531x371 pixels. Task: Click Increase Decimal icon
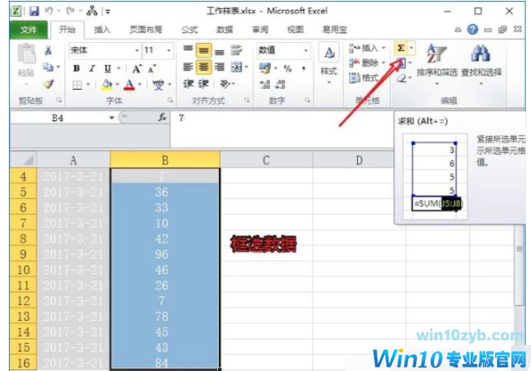point(265,84)
